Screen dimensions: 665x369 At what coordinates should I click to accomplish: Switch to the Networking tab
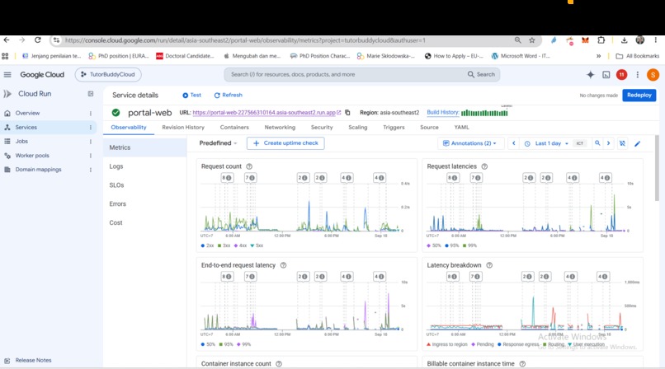coord(280,128)
